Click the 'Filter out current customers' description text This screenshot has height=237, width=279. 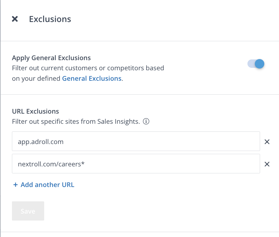pos(88,68)
